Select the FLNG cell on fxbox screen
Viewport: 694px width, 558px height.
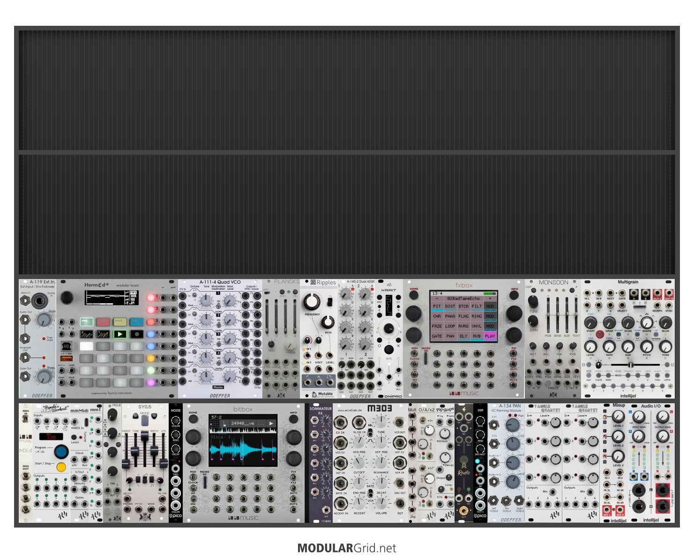tap(463, 316)
